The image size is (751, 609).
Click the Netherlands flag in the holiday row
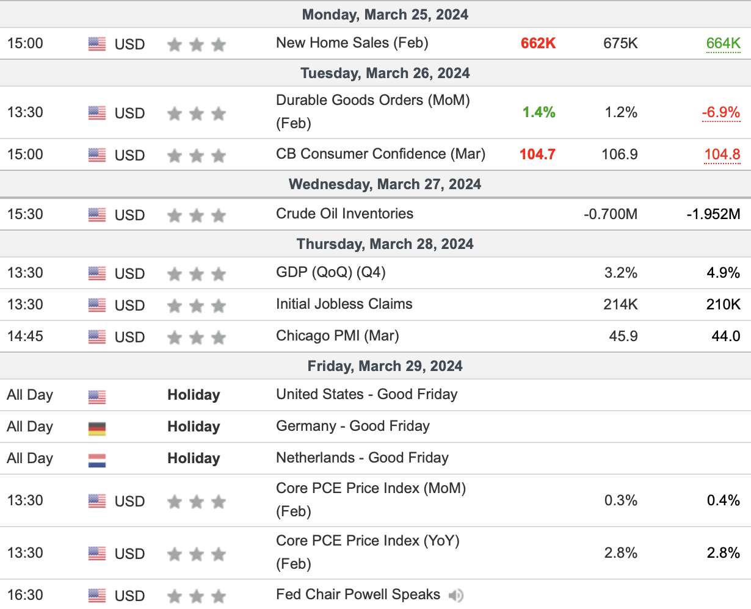pos(97,460)
